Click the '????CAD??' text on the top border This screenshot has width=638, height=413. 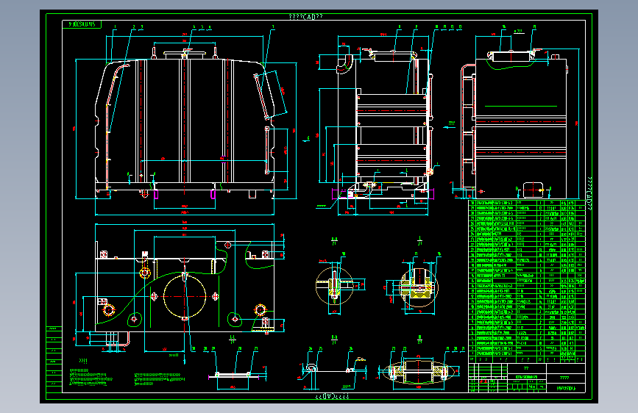coord(305,17)
